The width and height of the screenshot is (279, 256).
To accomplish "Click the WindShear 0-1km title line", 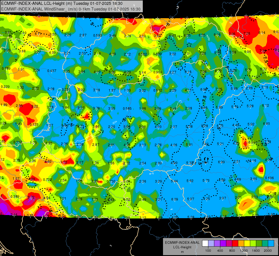I will click(x=71, y=9).
